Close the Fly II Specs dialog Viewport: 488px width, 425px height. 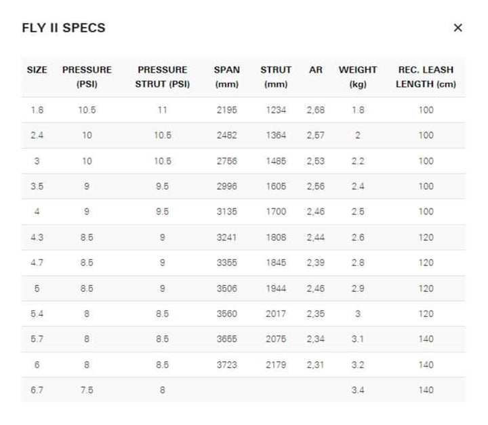(457, 28)
